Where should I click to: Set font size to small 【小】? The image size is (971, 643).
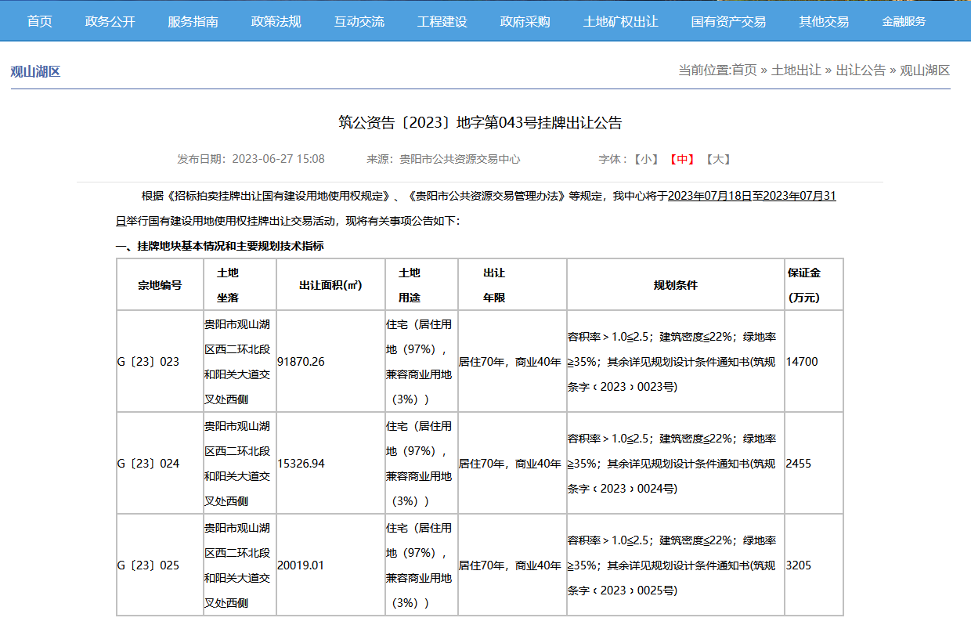647,159
